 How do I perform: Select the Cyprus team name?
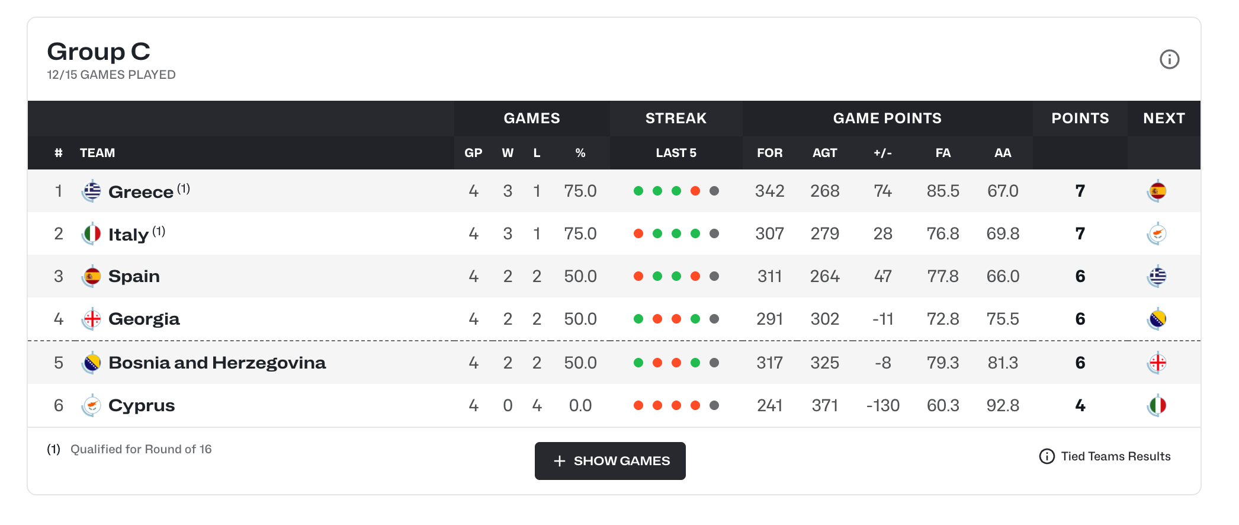pyautogui.click(x=142, y=406)
